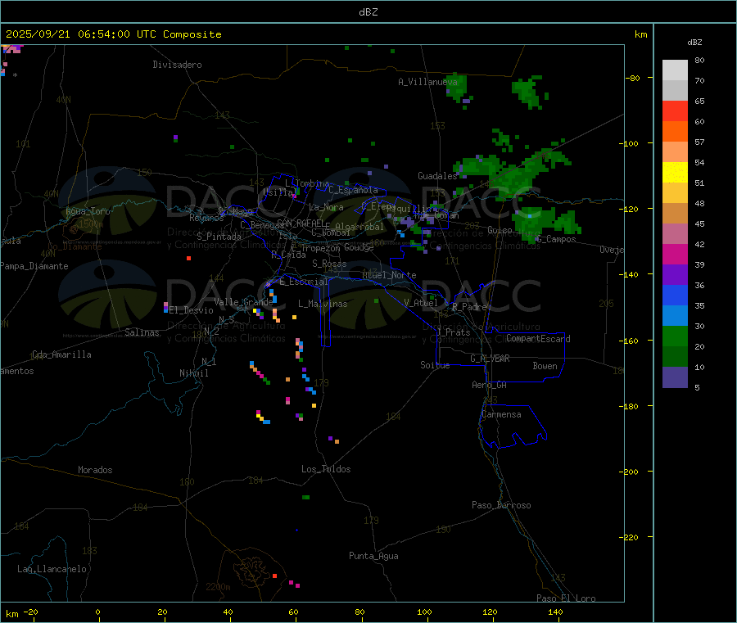The height and width of the screenshot is (623, 737).
Task: Click the E_Escorial location label
Action: click(303, 282)
